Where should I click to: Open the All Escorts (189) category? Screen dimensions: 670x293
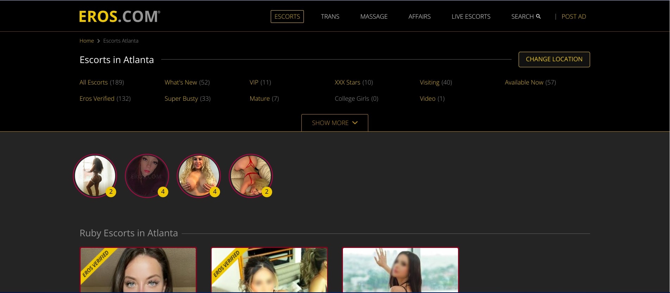[x=102, y=82]
